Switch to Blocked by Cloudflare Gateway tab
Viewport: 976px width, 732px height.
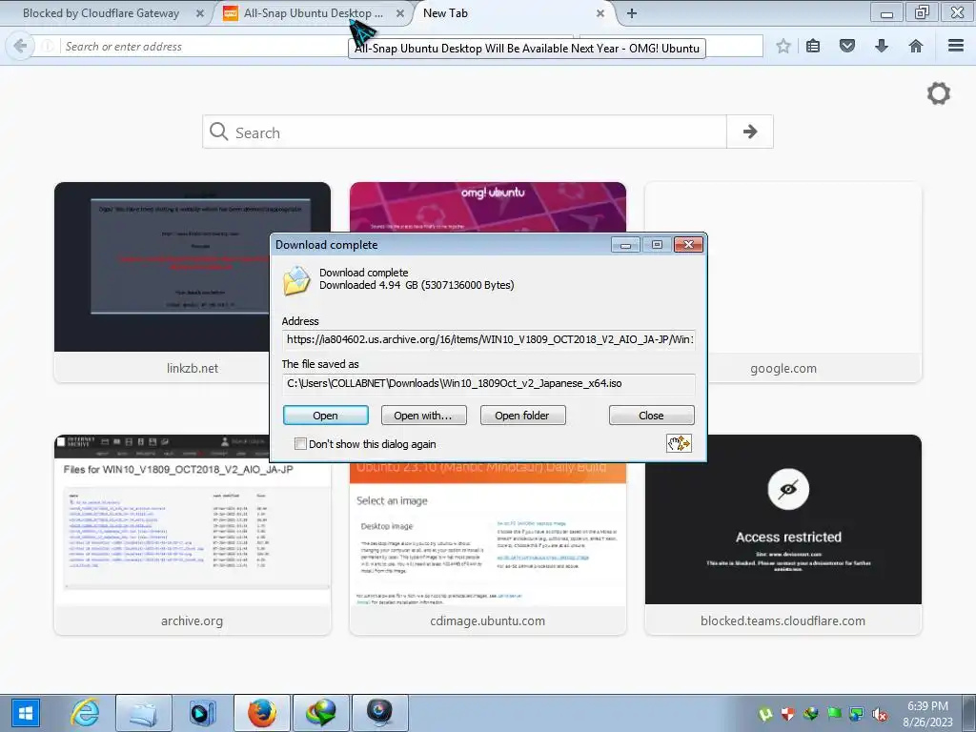(x=101, y=13)
